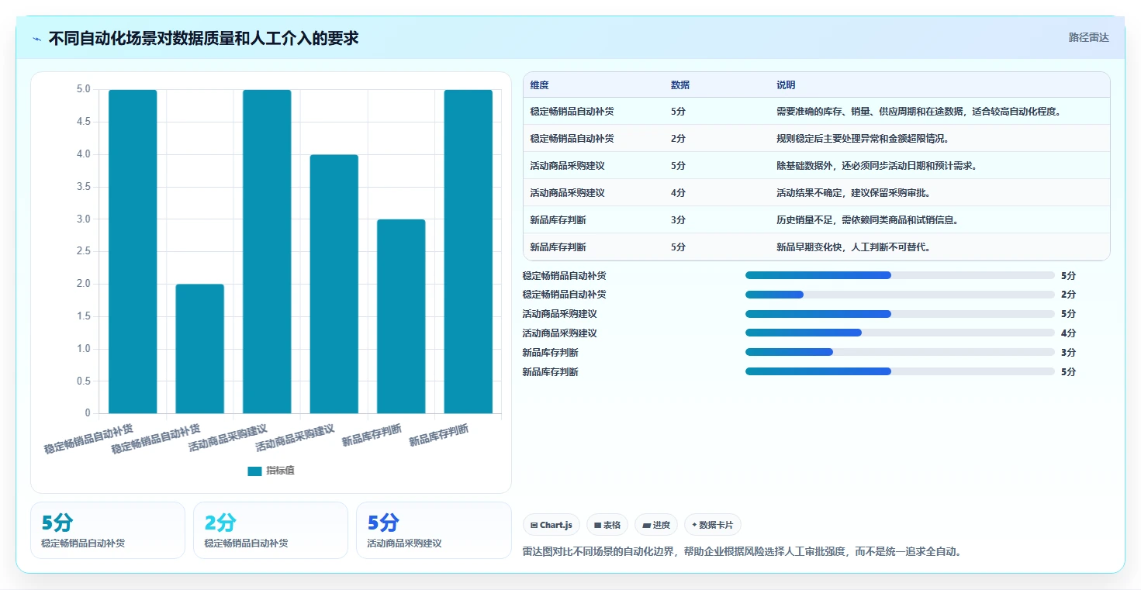Click the 说明 column header

[786, 85]
